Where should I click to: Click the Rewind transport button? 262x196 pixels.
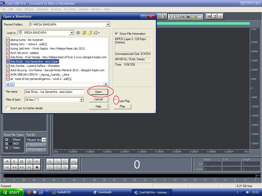pos(15,167)
